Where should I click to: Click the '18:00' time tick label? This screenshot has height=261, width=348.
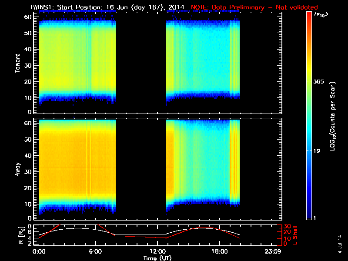pyautogui.click(x=220, y=251)
